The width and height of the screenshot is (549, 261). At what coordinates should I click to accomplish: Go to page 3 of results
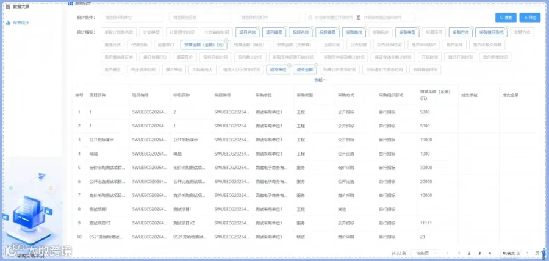(x=479, y=253)
